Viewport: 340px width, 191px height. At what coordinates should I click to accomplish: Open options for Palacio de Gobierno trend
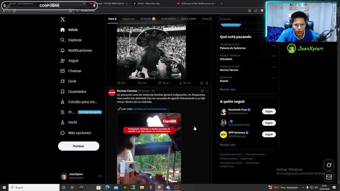point(274,45)
